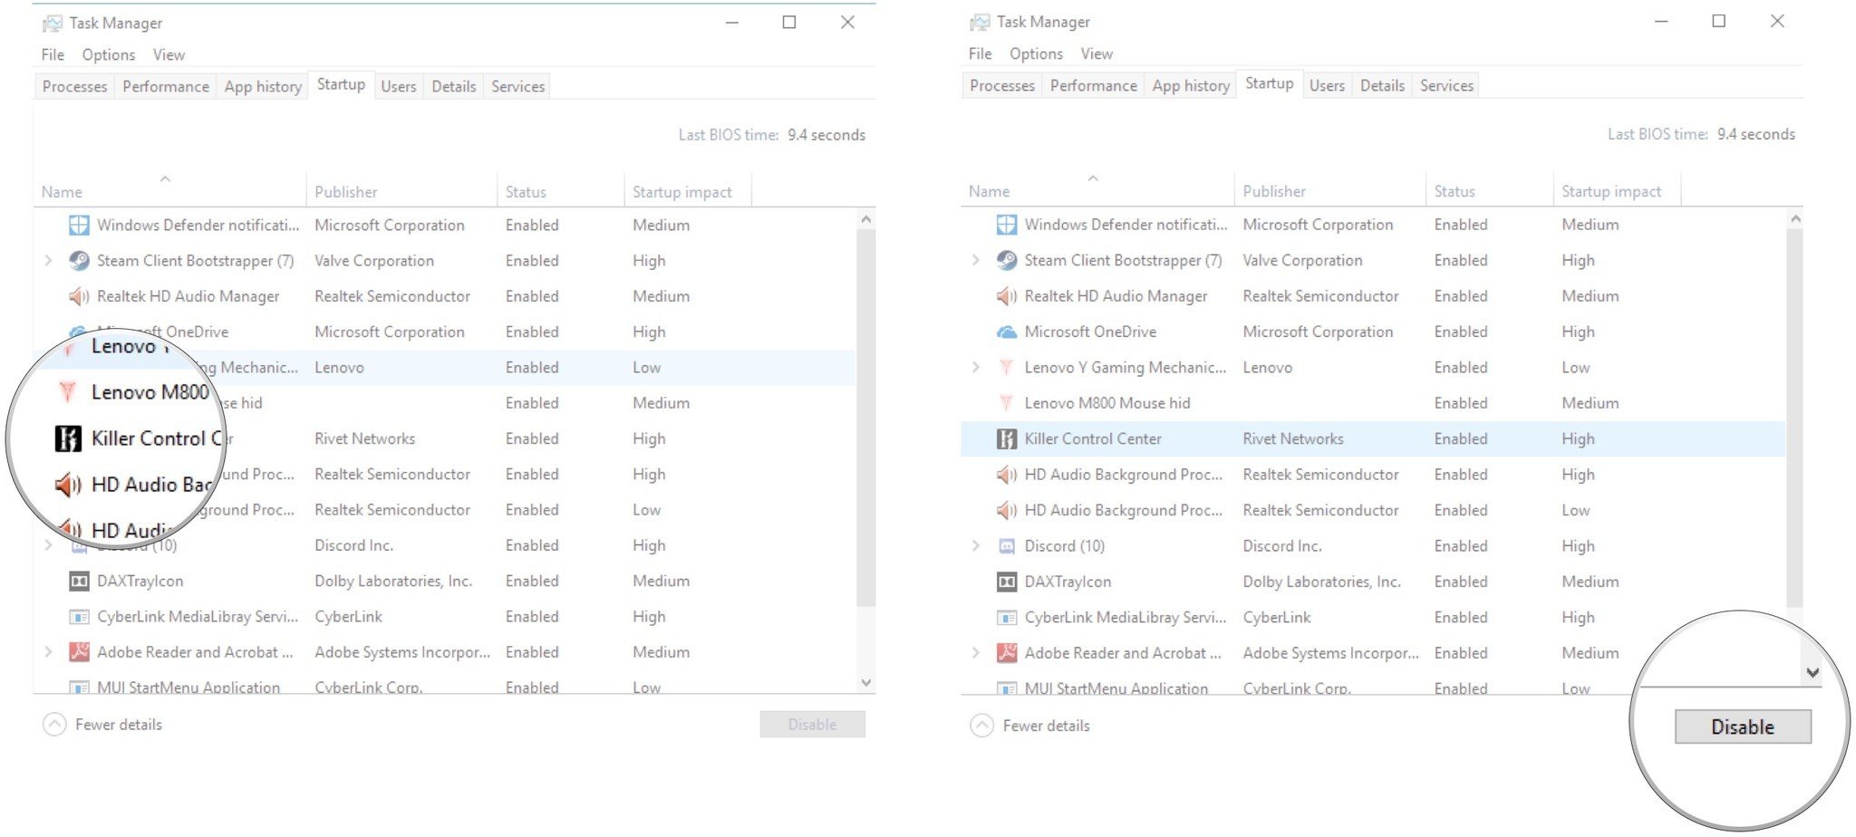
Task: Click the Windows Defender notification icon
Action: tap(1005, 224)
